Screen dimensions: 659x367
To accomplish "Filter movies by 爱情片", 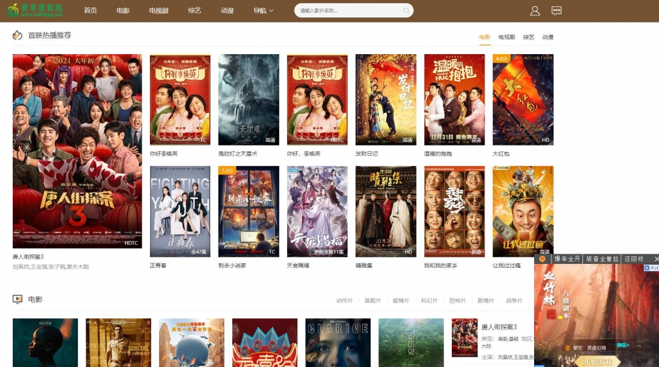I will coord(400,300).
